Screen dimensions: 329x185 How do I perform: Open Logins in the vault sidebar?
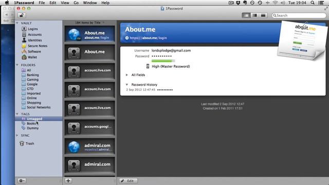33,29
